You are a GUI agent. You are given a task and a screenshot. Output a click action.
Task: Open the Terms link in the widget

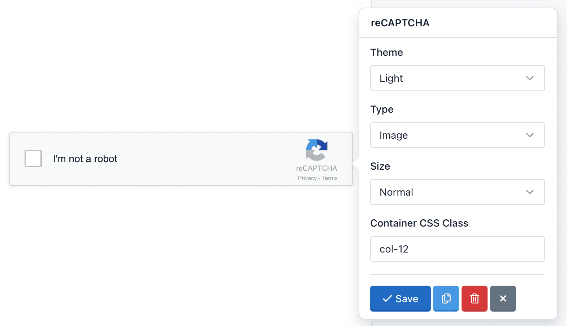(330, 178)
